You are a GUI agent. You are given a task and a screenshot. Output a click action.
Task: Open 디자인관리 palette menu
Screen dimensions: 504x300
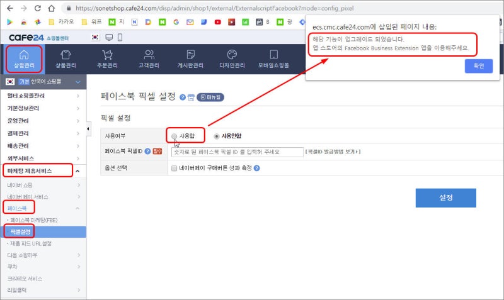click(232, 59)
